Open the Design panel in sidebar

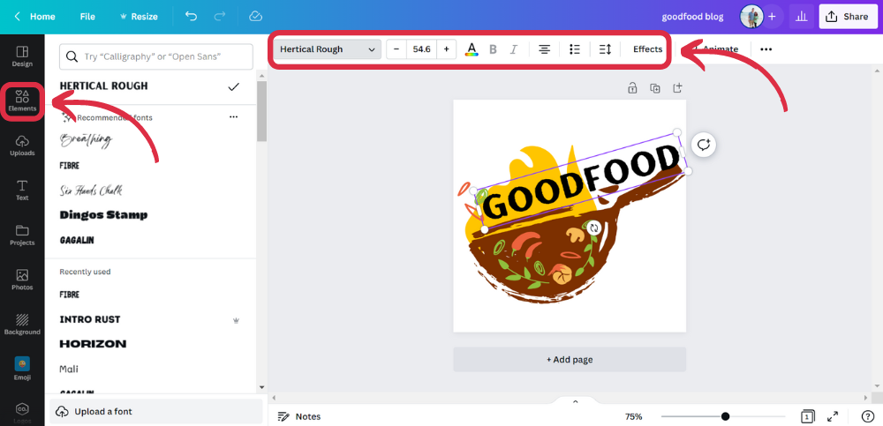click(x=22, y=56)
